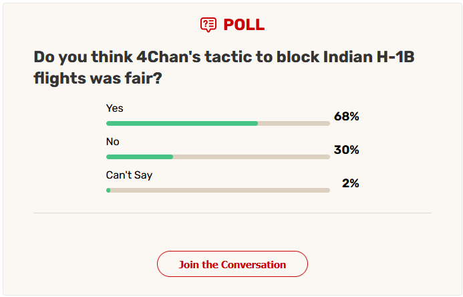The width and height of the screenshot is (463, 297).
Task: Click the horizontal divider below poll results
Action: click(x=233, y=213)
